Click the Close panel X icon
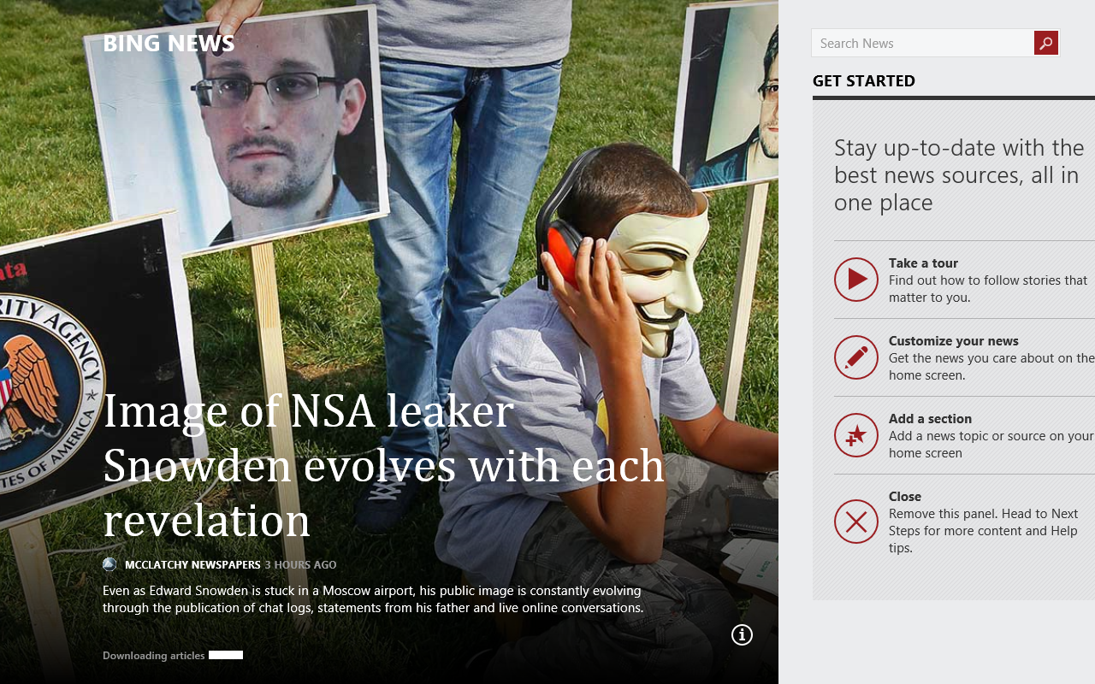This screenshot has width=1095, height=684. [856, 522]
